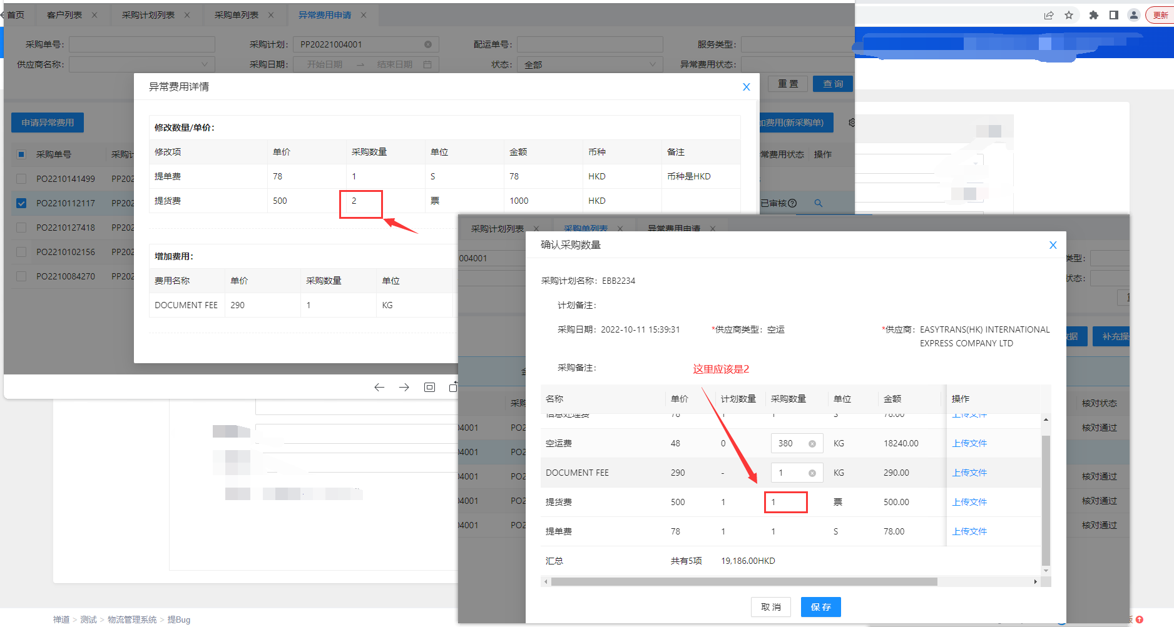Switch to the 采购计划列表 tab

click(148, 15)
